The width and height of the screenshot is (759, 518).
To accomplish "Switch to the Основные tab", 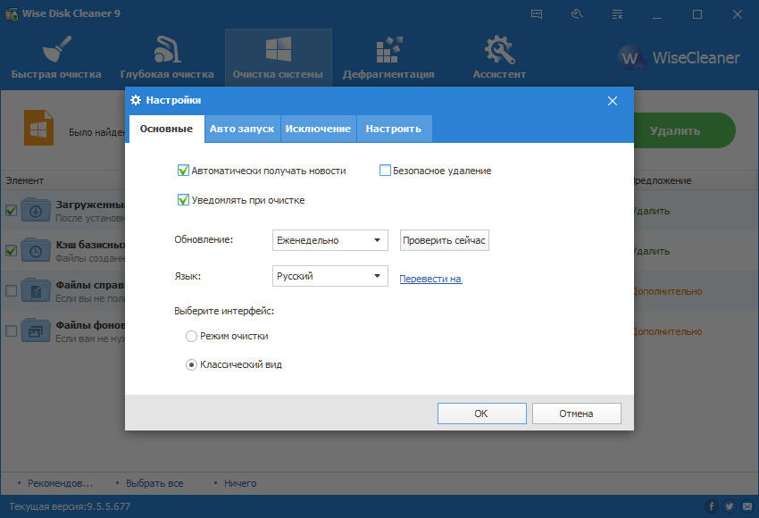I will tap(166, 129).
